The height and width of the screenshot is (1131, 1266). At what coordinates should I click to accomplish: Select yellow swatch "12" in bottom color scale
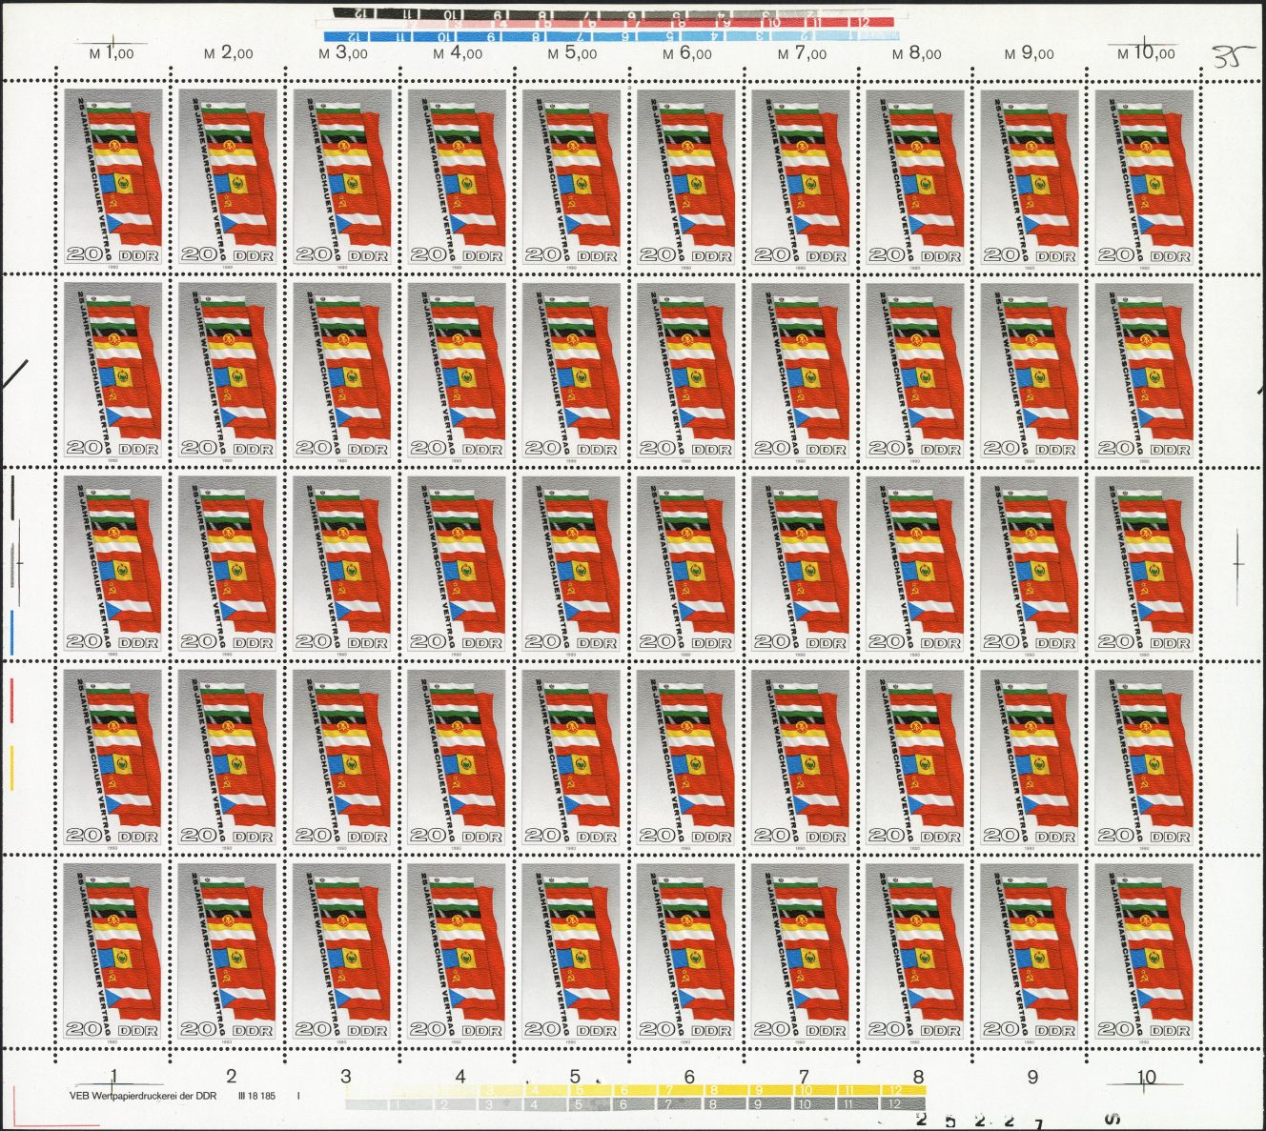coord(893,1089)
